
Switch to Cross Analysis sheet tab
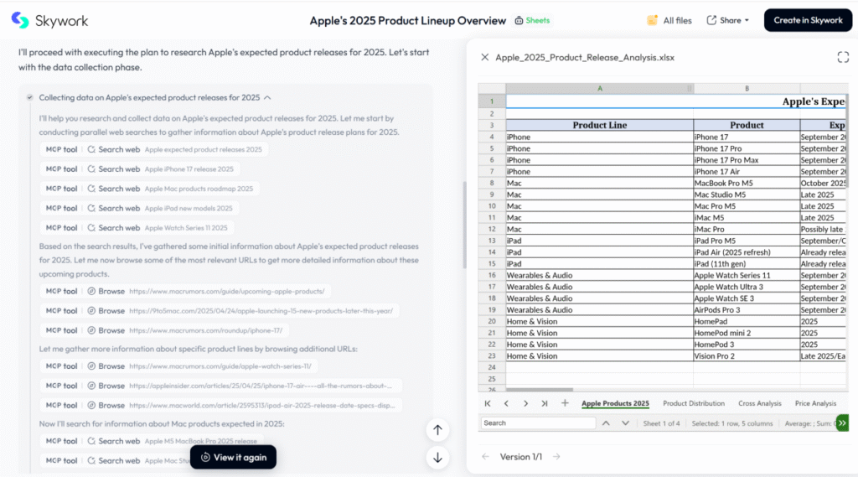click(759, 403)
